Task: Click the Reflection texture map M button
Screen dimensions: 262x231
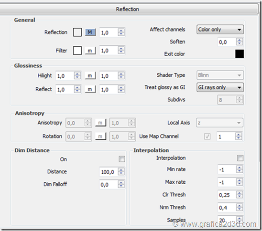Action: click(90, 32)
